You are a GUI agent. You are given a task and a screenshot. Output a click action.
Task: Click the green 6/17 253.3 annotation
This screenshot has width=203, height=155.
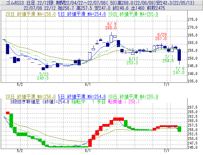click(x=132, y=61)
